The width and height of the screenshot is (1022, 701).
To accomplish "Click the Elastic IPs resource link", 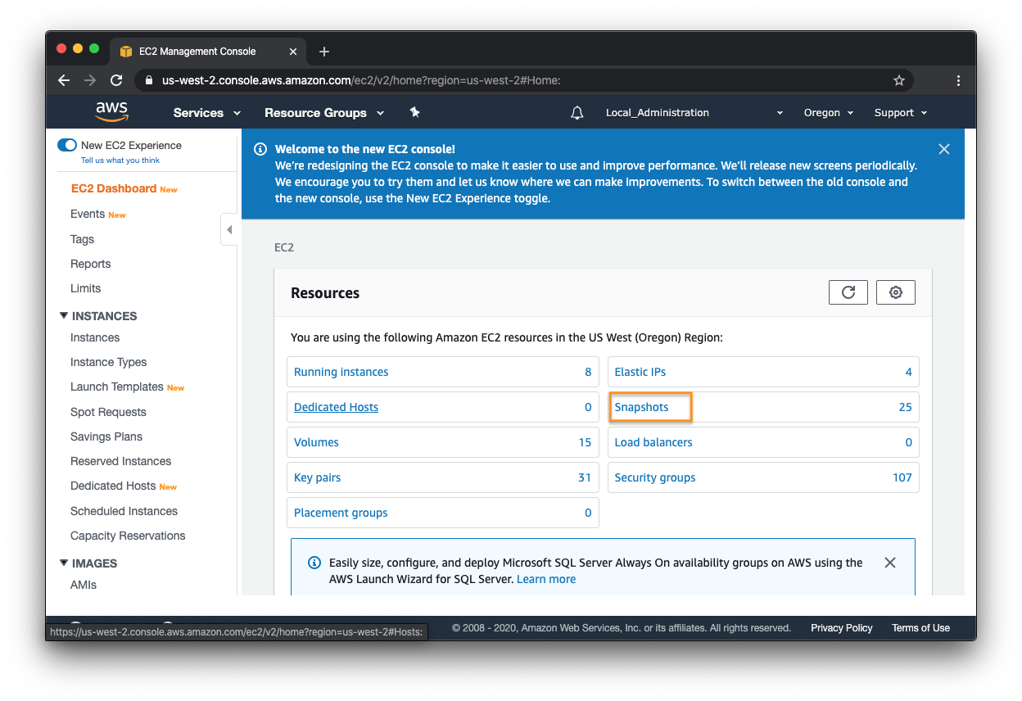I will pyautogui.click(x=640, y=372).
